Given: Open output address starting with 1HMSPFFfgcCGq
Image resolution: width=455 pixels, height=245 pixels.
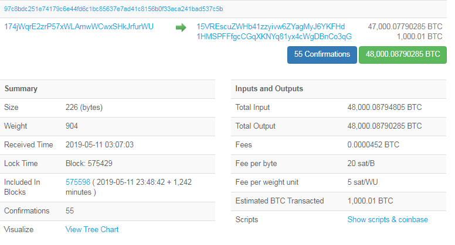Looking at the screenshot, I should (274, 36).
